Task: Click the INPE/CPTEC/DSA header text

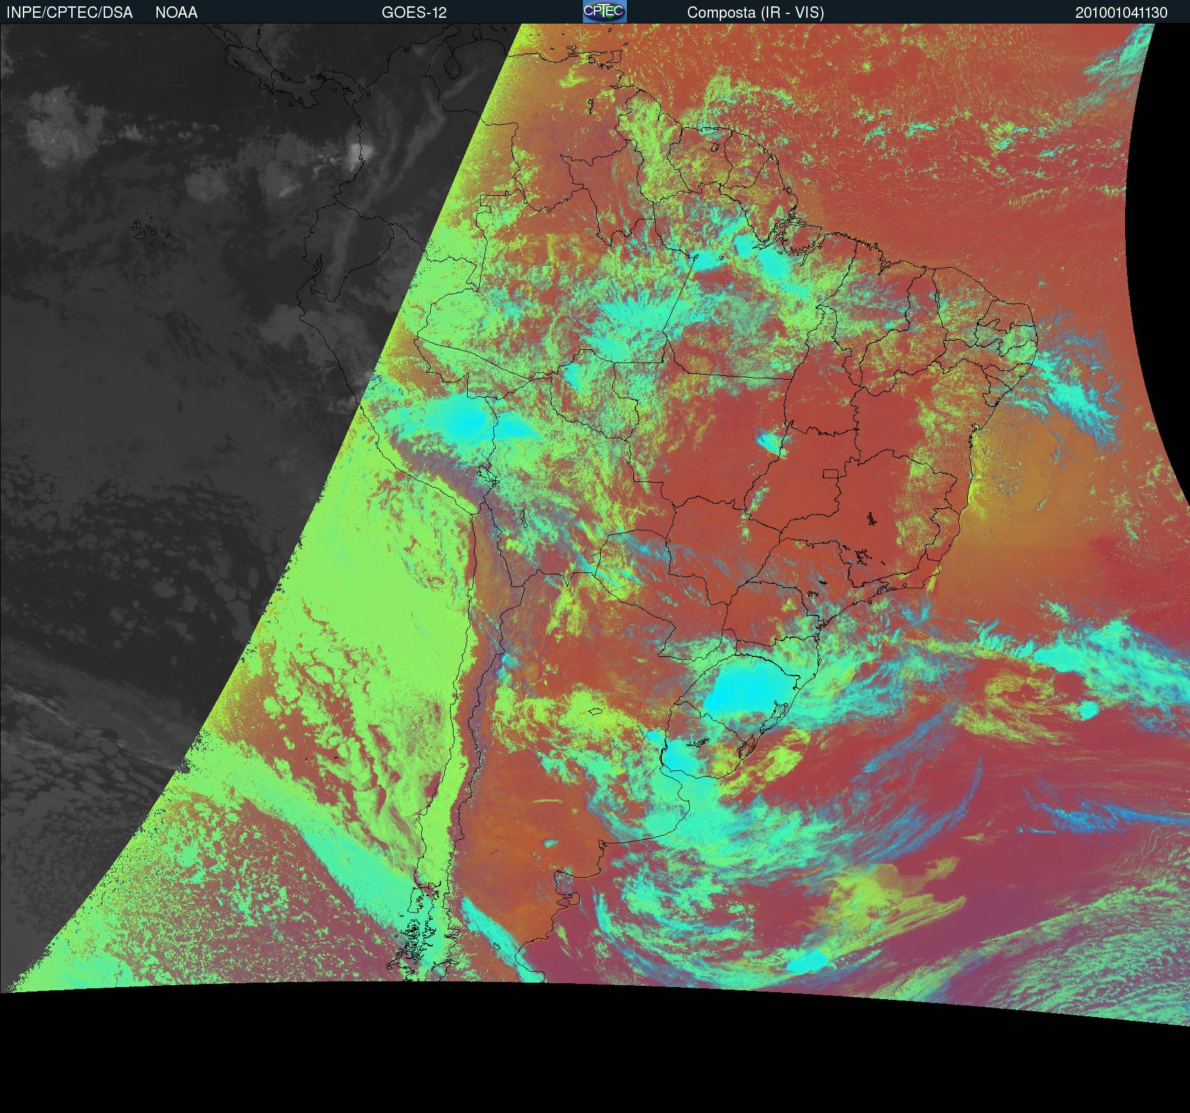Action: (x=69, y=13)
